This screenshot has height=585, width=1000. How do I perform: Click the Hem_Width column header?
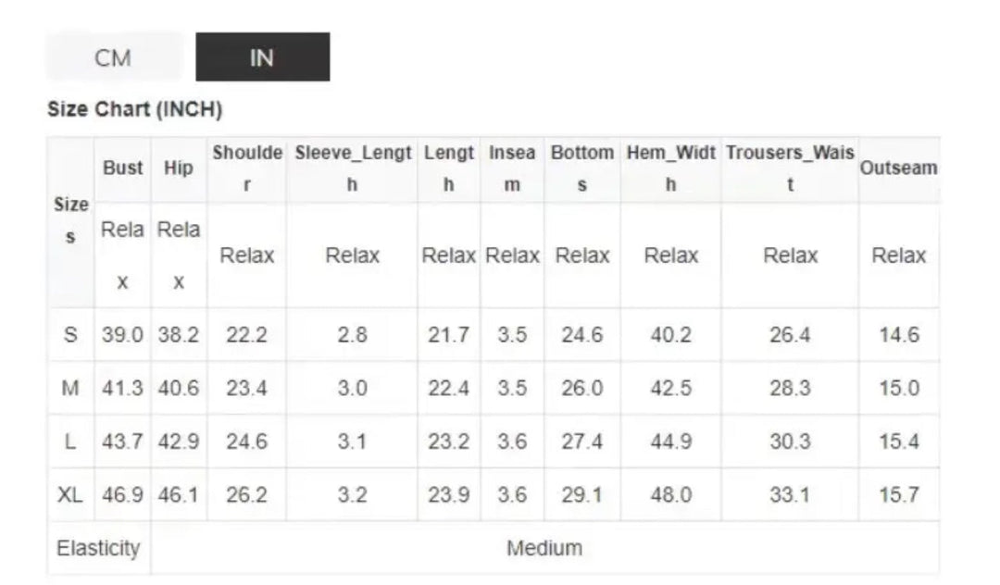point(670,168)
